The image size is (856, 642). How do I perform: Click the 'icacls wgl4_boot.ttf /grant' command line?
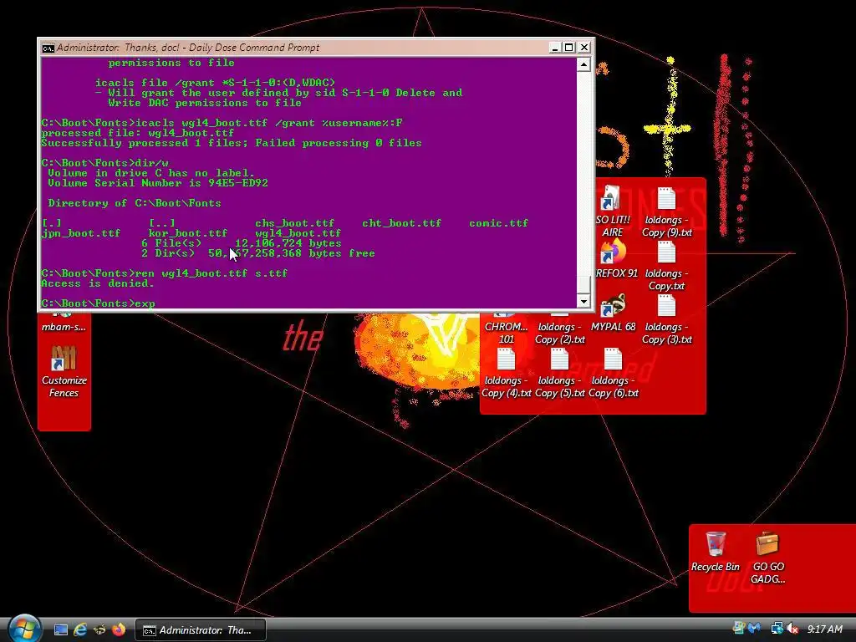point(222,123)
